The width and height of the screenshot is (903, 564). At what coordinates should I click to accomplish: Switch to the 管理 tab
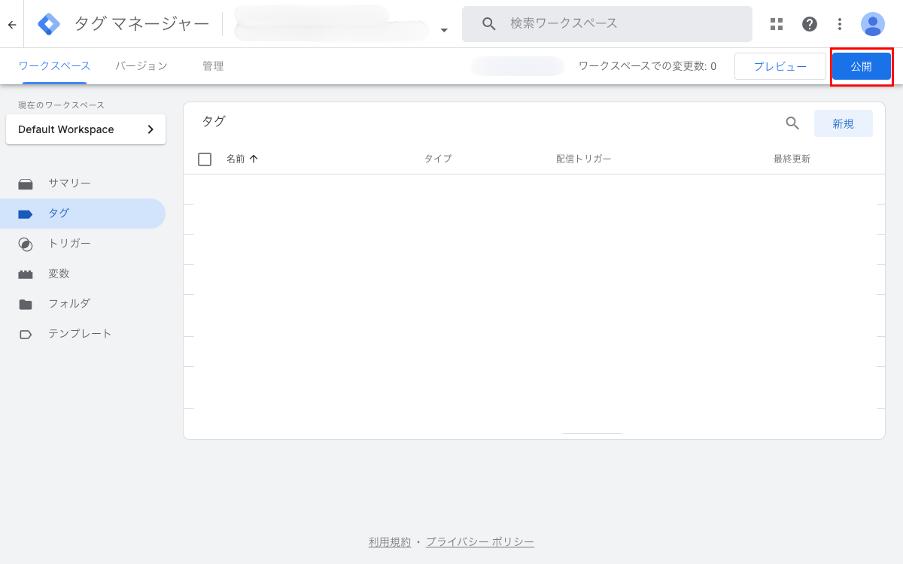tap(213, 66)
